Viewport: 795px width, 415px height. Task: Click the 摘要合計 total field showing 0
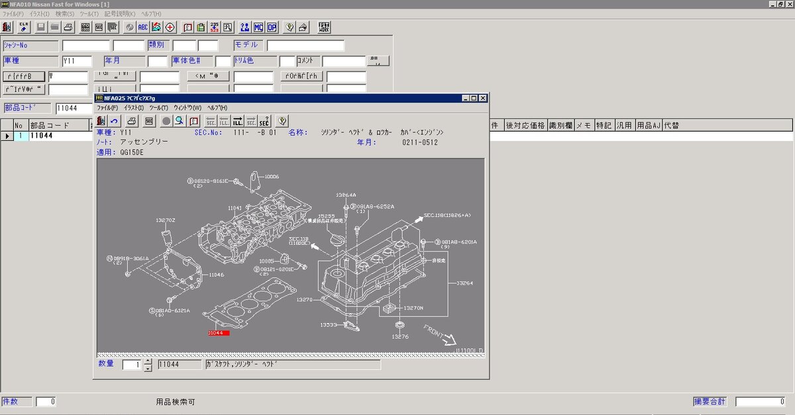coord(761,402)
